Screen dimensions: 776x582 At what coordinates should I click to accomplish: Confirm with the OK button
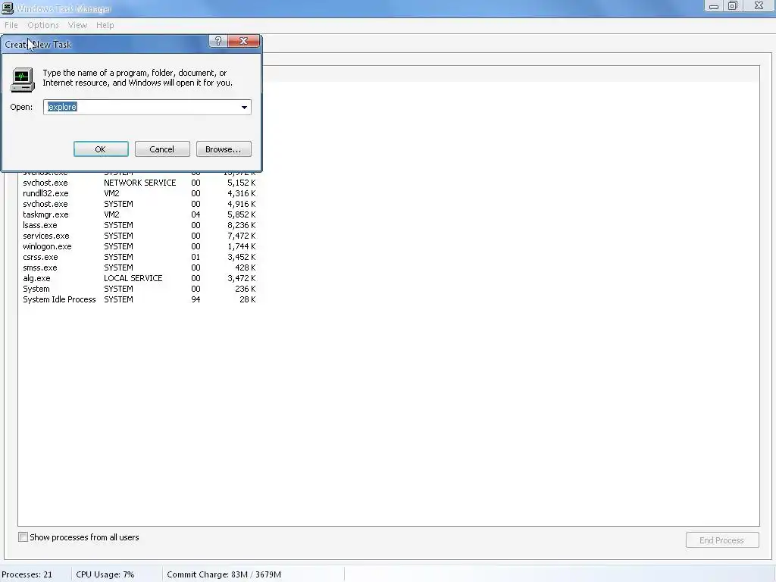101,149
